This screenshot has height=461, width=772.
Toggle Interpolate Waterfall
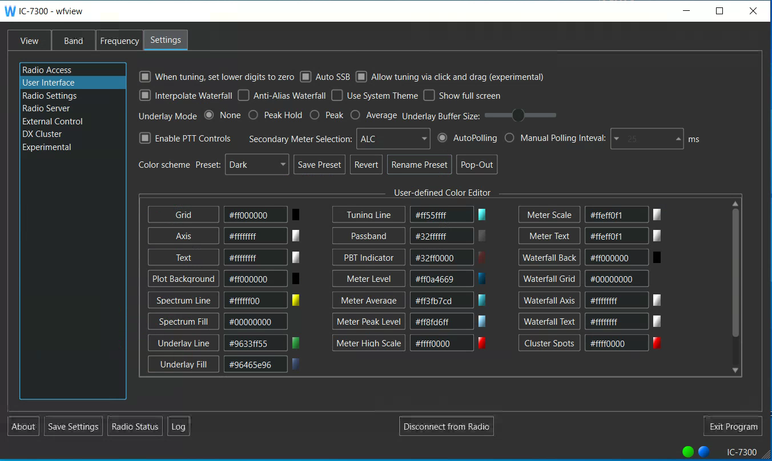(144, 95)
